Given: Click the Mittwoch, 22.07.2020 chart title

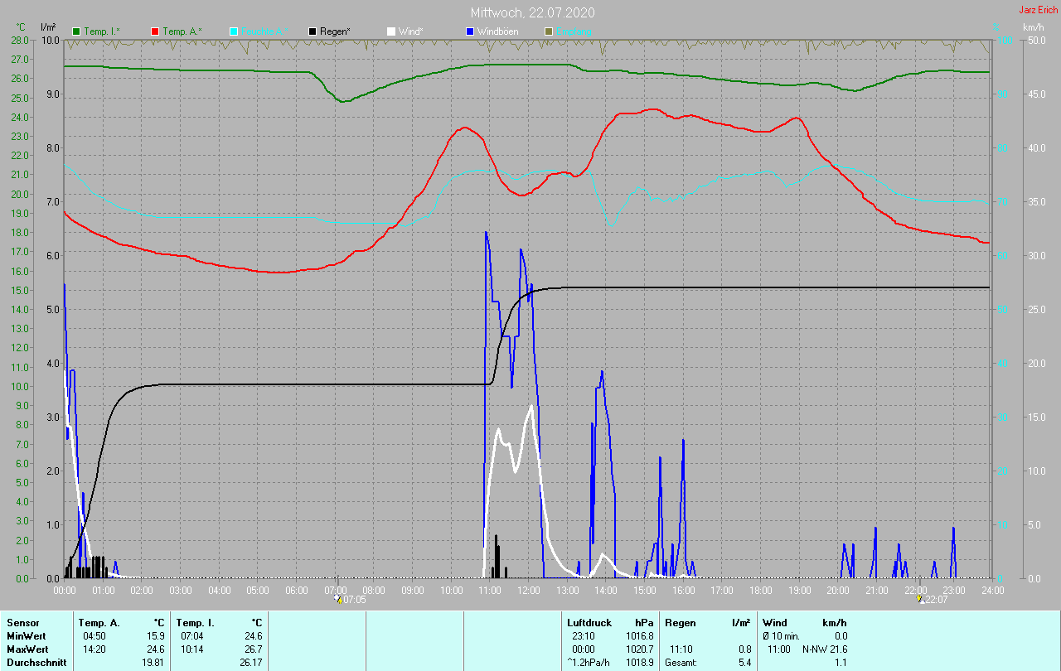Looking at the screenshot, I should click(532, 12).
